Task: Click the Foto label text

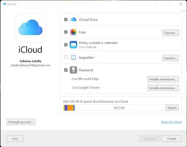Action: point(82,32)
